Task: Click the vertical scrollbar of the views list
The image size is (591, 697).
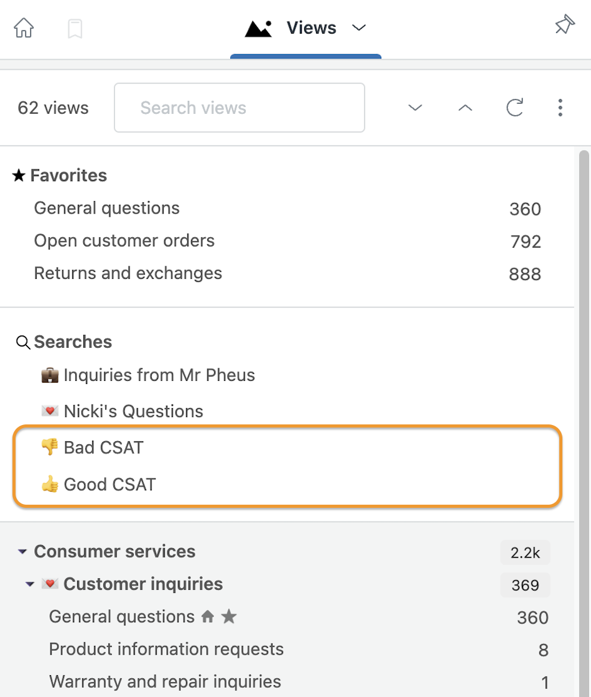Action: (584, 423)
